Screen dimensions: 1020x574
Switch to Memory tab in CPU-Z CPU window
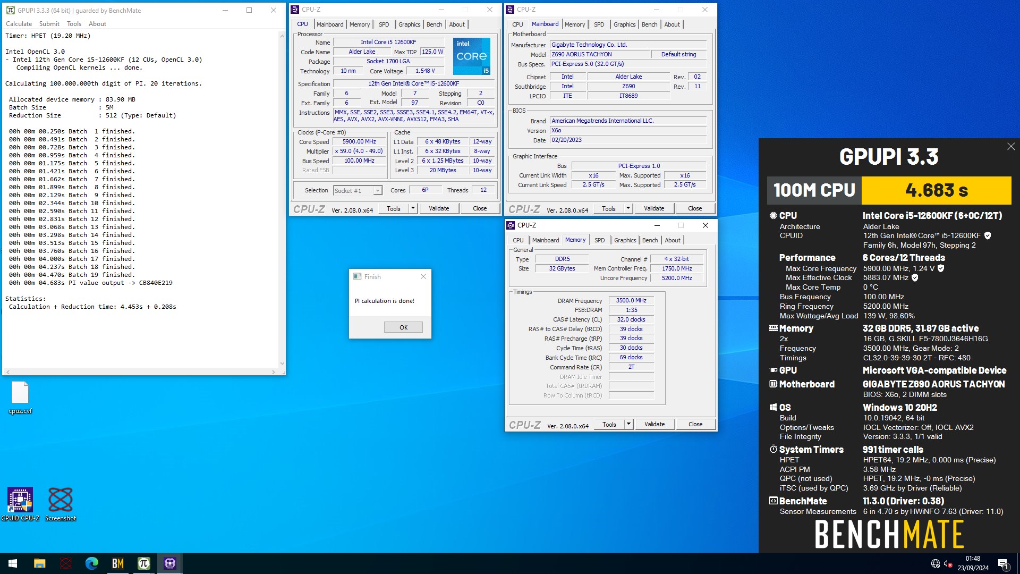360,24
